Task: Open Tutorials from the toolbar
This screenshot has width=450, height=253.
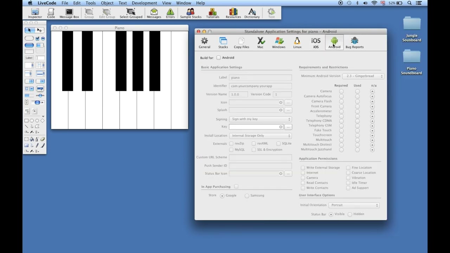Action: point(212,14)
